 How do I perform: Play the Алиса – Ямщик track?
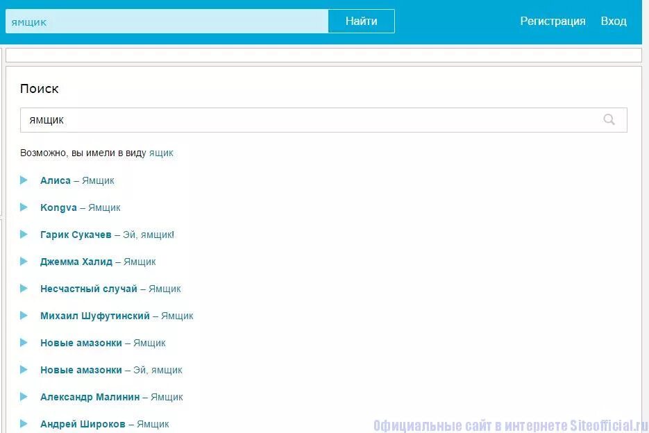[x=24, y=180]
